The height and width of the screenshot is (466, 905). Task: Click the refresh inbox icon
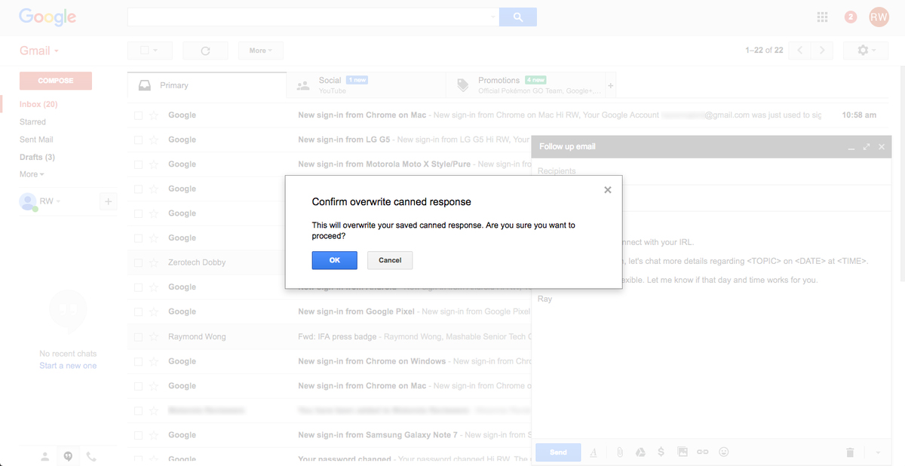[x=205, y=51]
